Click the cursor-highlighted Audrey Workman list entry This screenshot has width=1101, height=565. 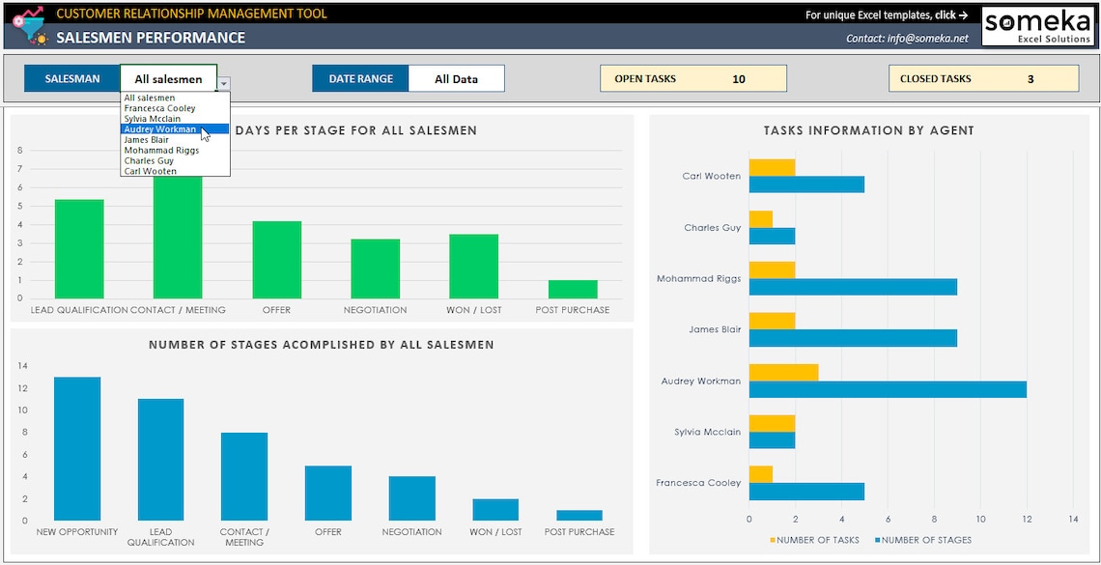point(159,128)
